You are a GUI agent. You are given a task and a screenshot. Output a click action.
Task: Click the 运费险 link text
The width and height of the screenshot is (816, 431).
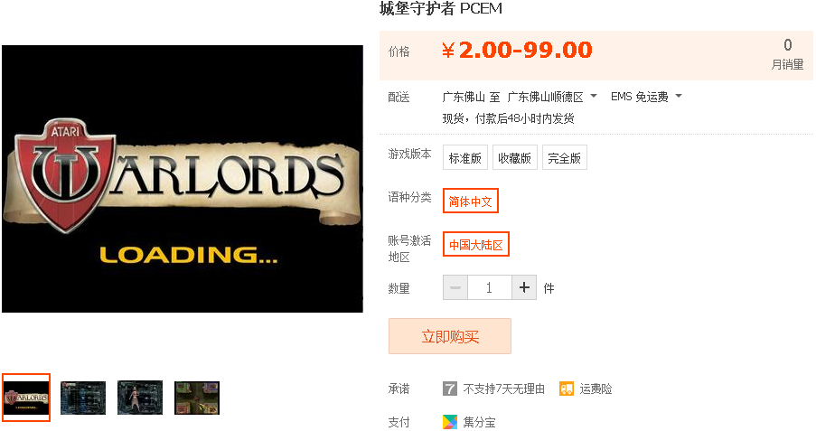(596, 389)
